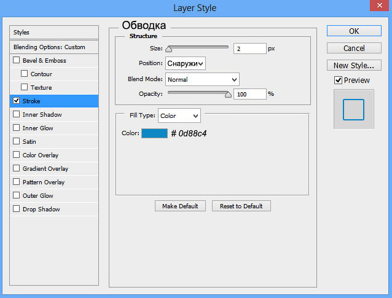The height and width of the screenshot is (298, 392).
Task: Select the Contour row label
Action: tap(41, 74)
